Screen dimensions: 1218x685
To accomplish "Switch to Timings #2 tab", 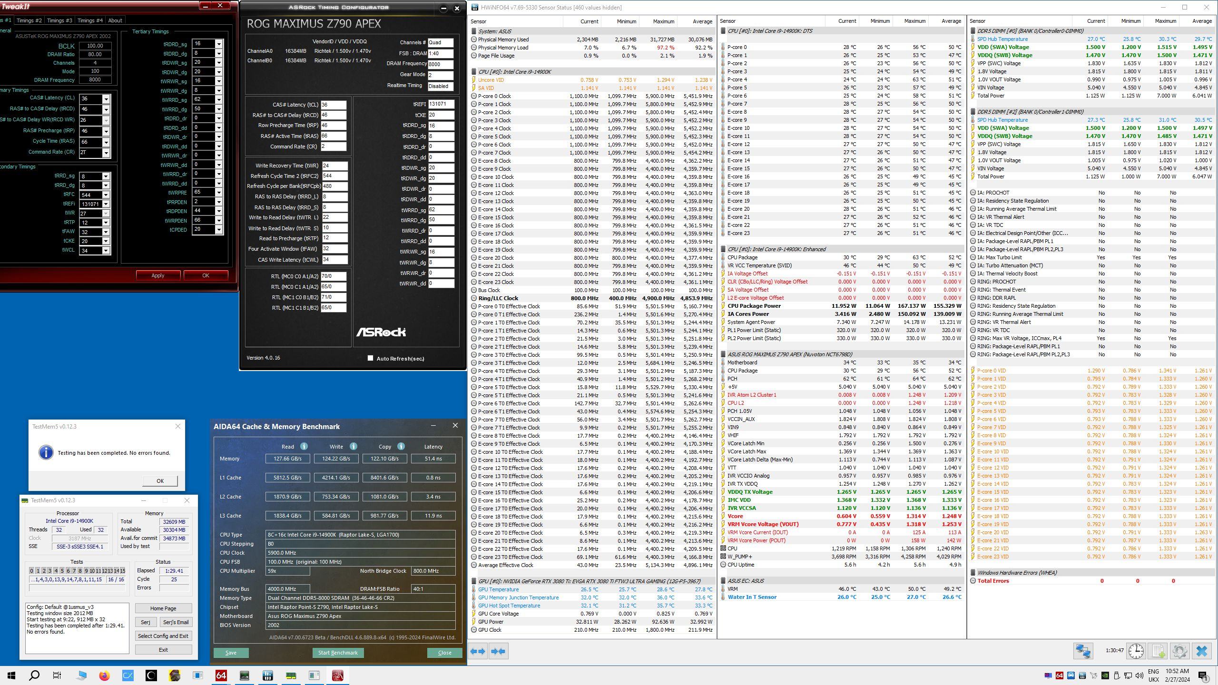I will (x=29, y=20).
